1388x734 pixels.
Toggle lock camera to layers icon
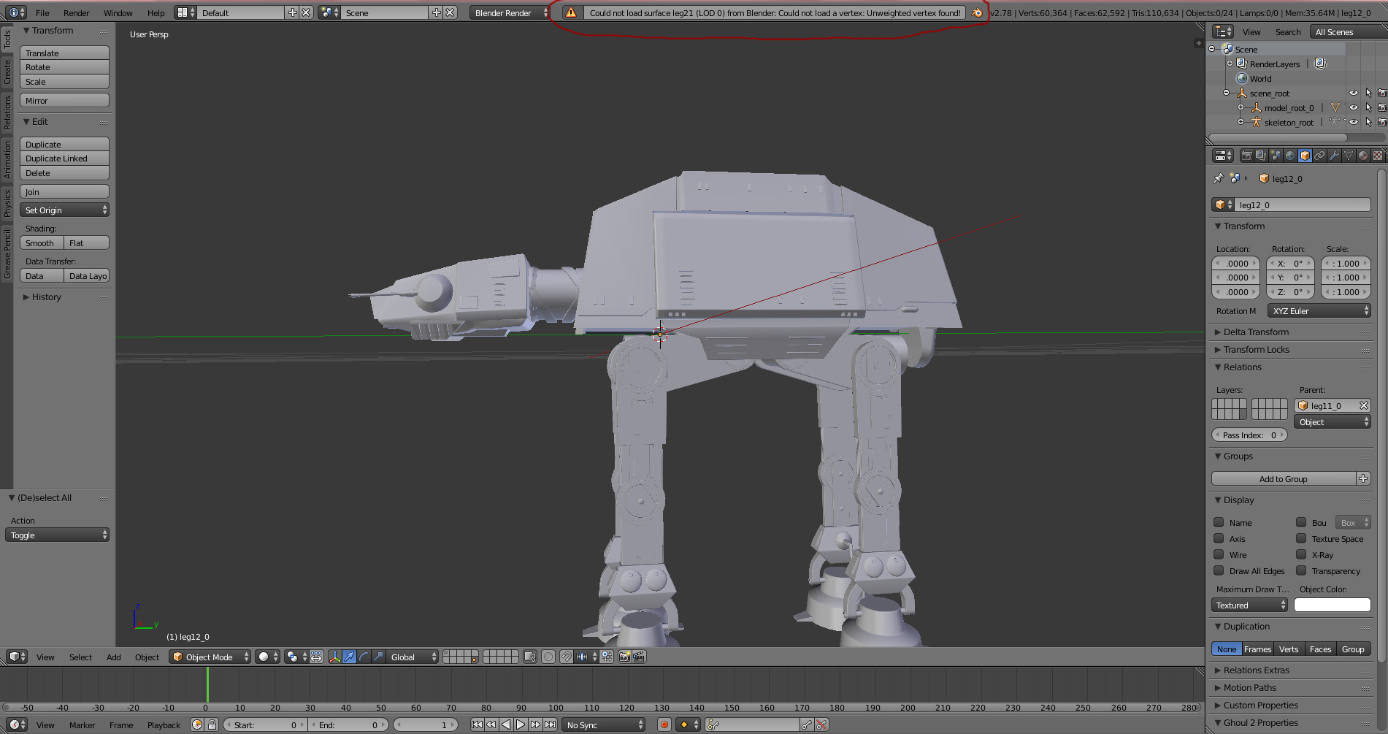click(x=530, y=657)
